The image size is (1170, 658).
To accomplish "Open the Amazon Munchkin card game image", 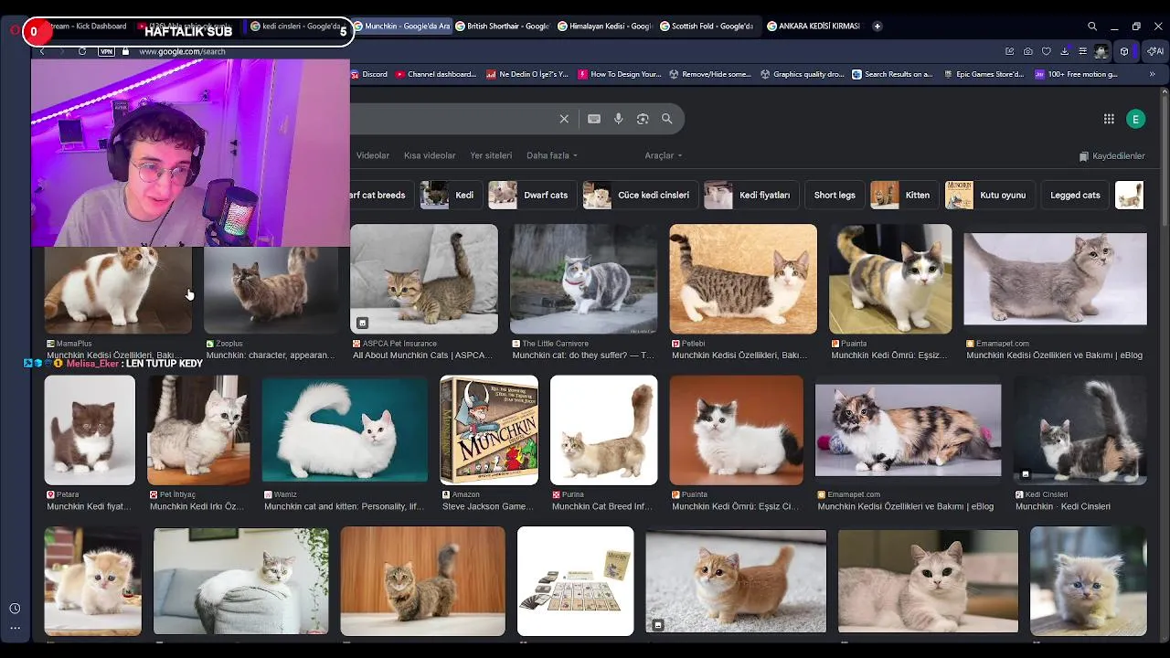I will point(489,430).
